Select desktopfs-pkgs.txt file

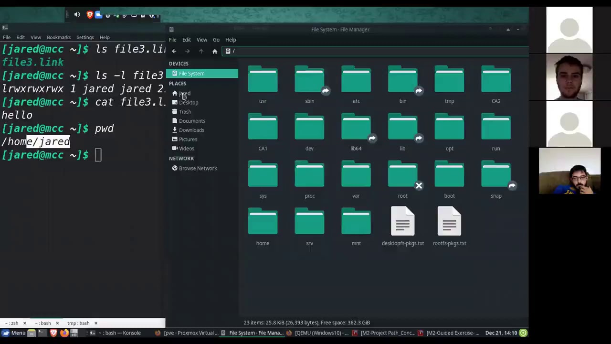403,226
